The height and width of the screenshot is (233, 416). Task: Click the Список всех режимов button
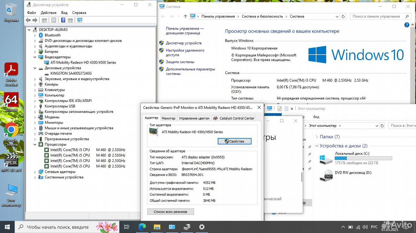point(171,212)
